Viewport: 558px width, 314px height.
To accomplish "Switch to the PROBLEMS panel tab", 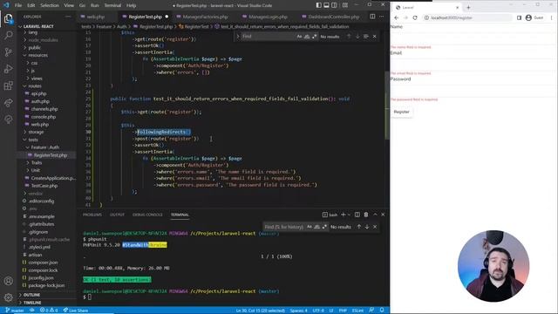I will 92,215.
